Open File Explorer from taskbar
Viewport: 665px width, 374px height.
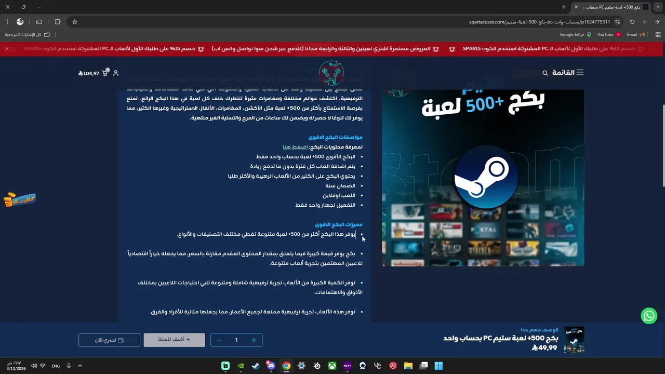pos(408,366)
